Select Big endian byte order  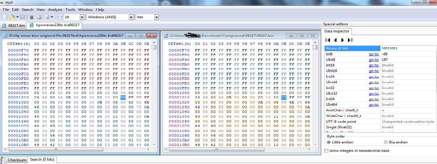point(396,142)
